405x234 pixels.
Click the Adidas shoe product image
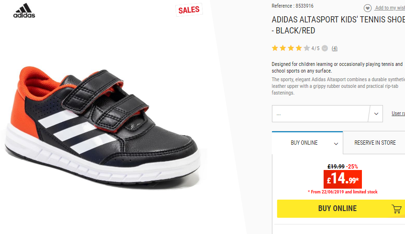[103, 126]
